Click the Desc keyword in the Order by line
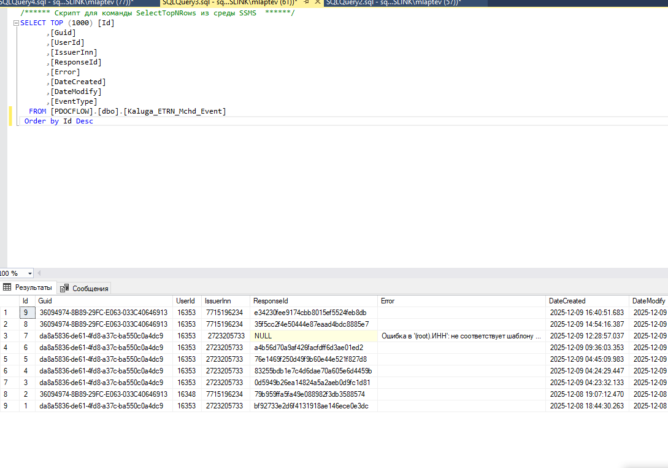 point(85,121)
